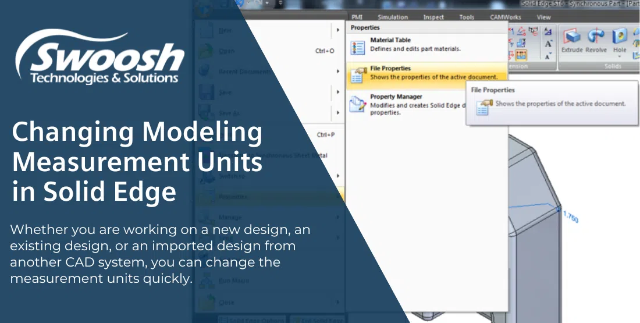This screenshot has width=640, height=323.
Task: Expand the Save submenu arrow
Action: coord(338,92)
